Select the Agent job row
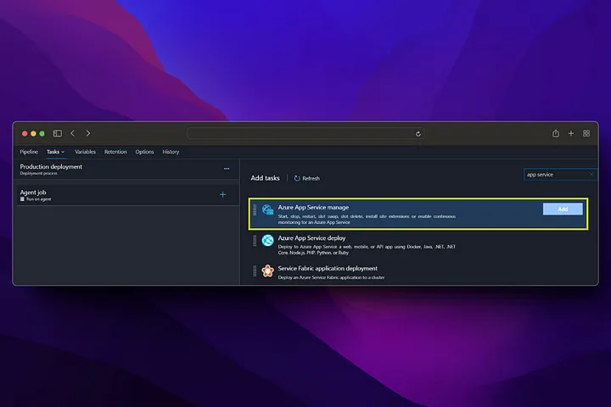The height and width of the screenshot is (407, 611). pos(126,195)
